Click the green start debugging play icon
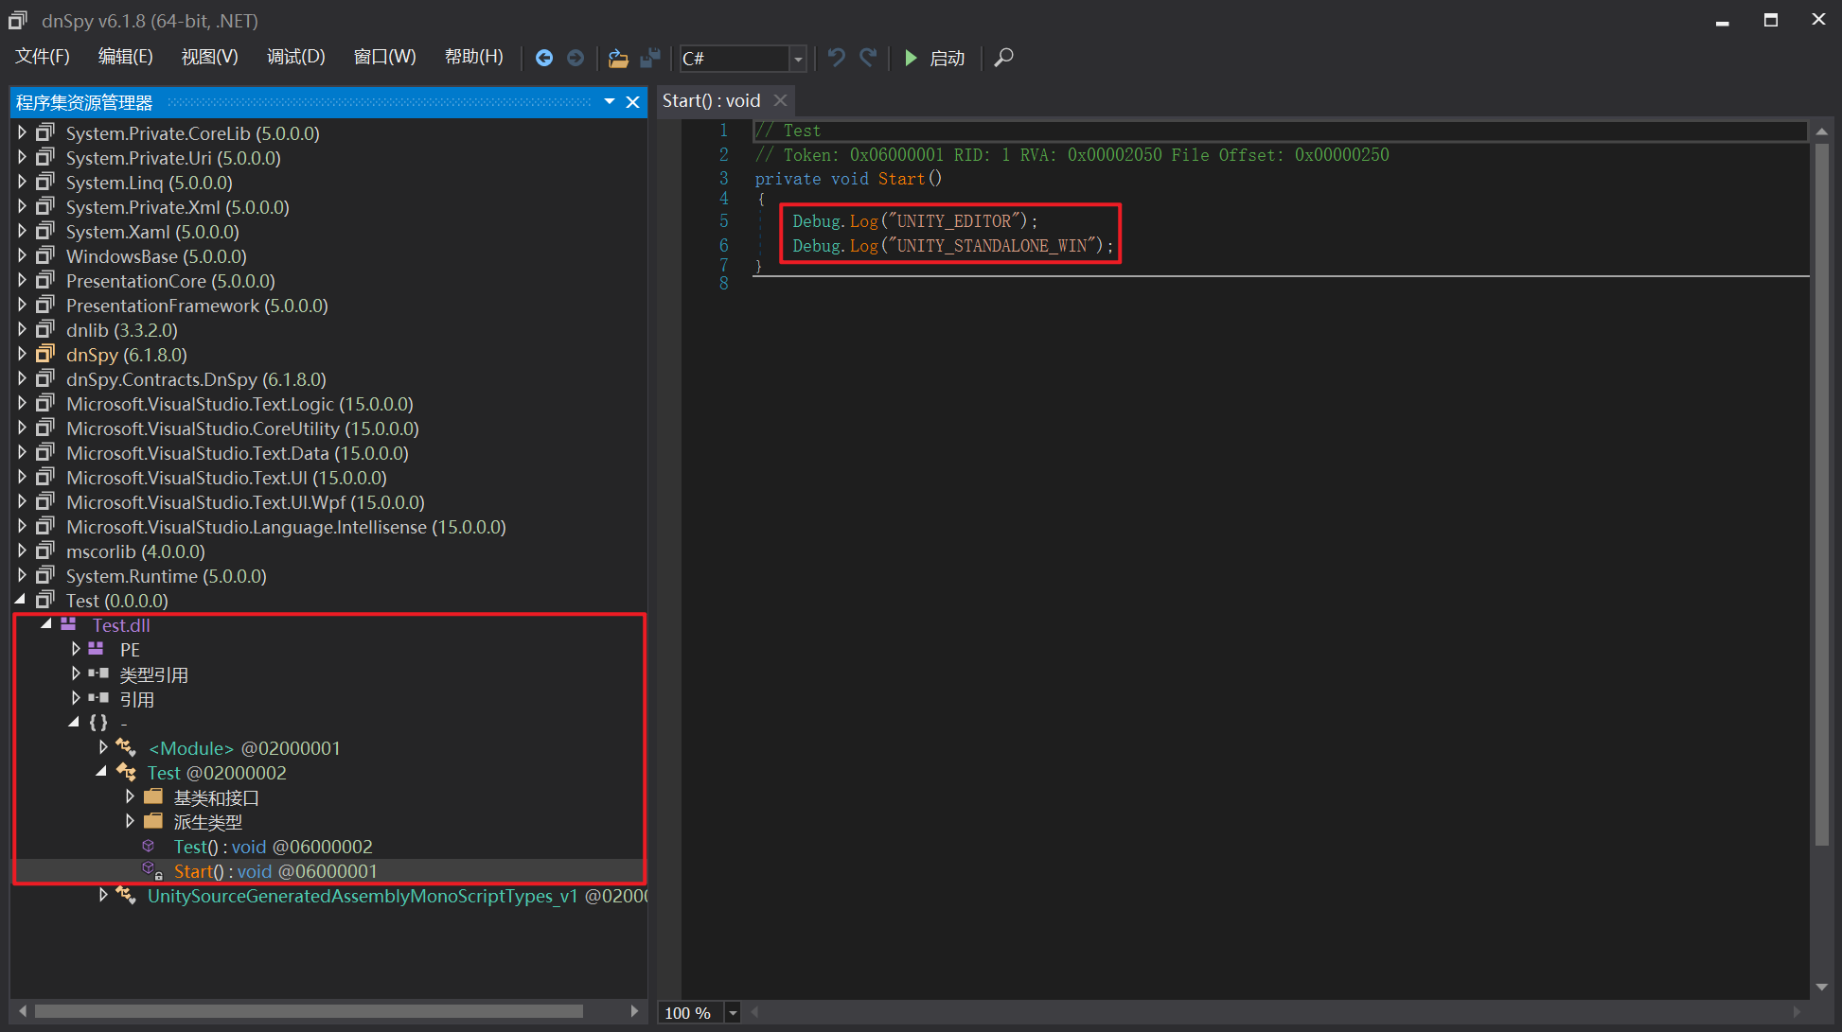The height and width of the screenshot is (1032, 1842). [911, 58]
